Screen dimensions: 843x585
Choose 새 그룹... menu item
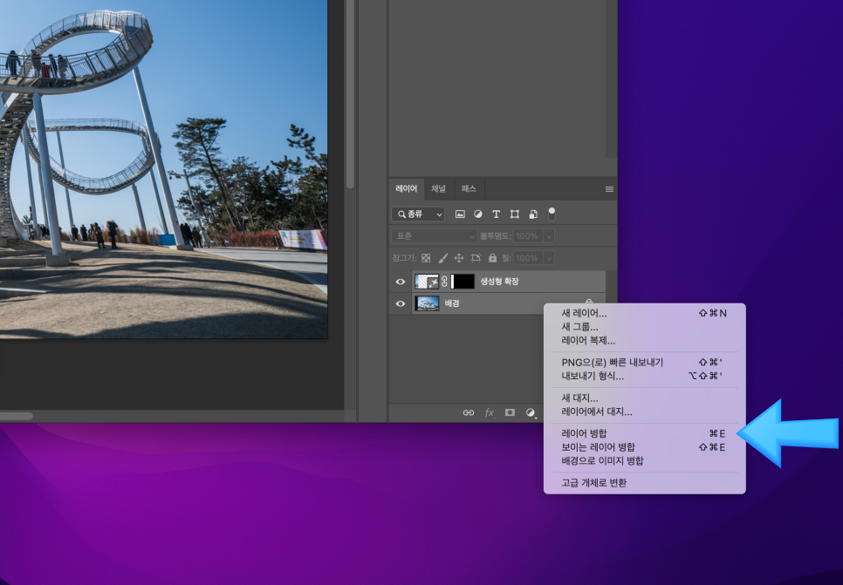click(x=644, y=327)
